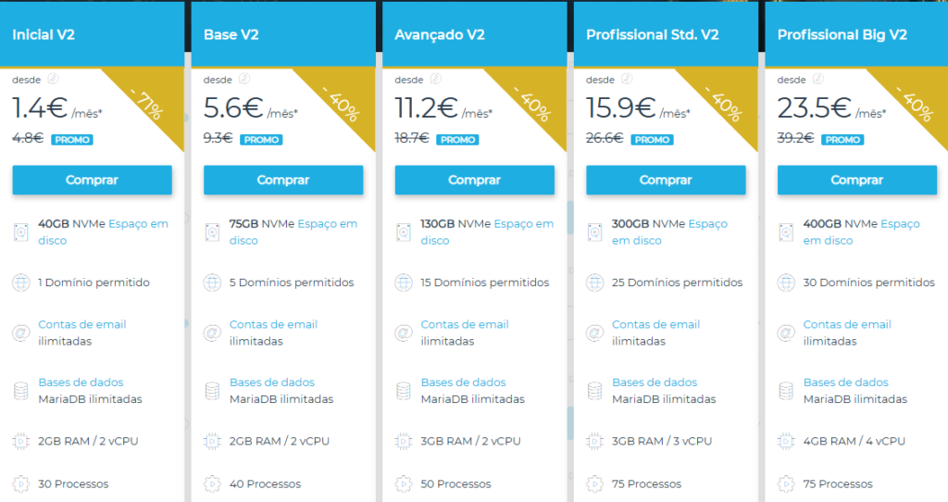Click the disk icon in Inicial V2
Screen dimensions: 948x502
coord(21,232)
